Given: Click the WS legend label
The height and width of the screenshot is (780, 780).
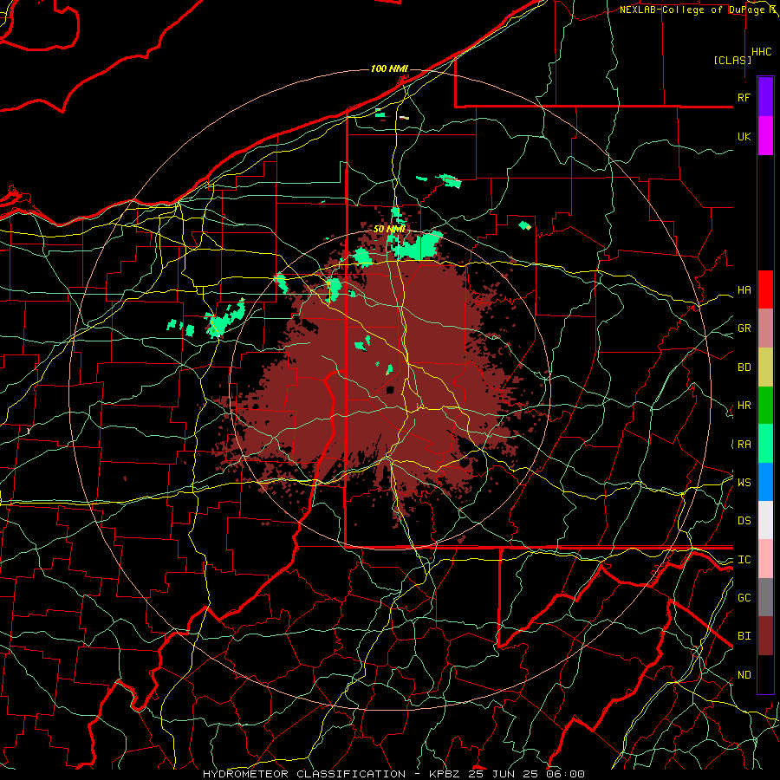Looking at the screenshot, I should (744, 482).
